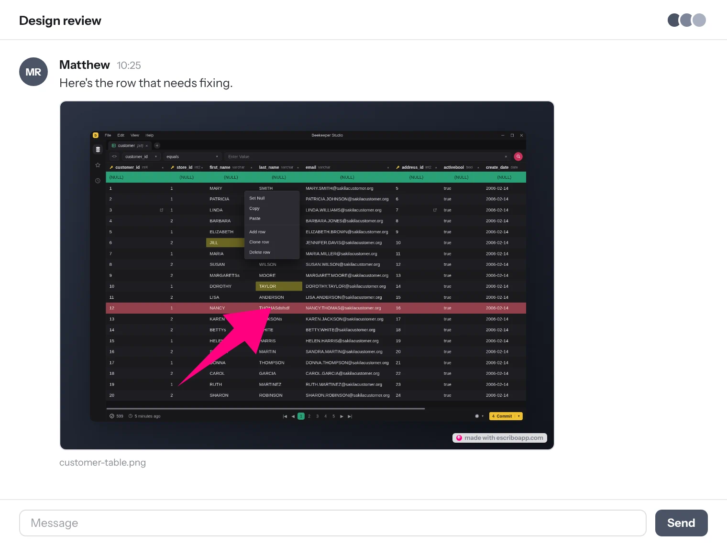
Task: Click the Send button
Action: click(681, 523)
